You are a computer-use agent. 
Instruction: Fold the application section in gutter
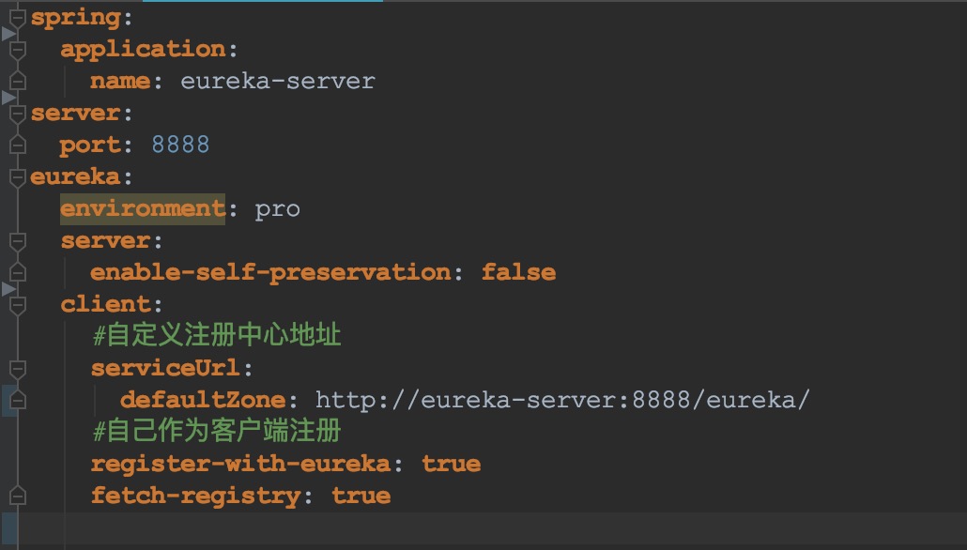[17, 49]
